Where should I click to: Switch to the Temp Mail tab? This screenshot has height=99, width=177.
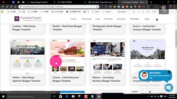coord(102,2)
